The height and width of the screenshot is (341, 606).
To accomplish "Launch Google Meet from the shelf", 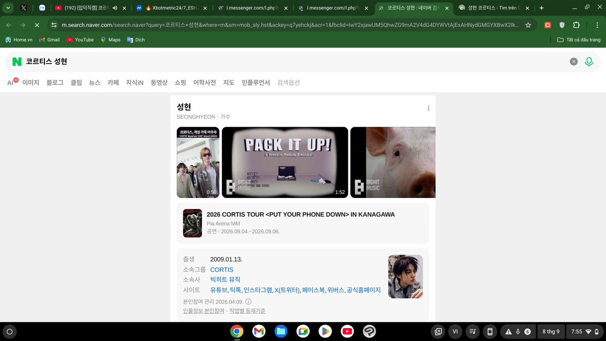I will click(x=302, y=331).
